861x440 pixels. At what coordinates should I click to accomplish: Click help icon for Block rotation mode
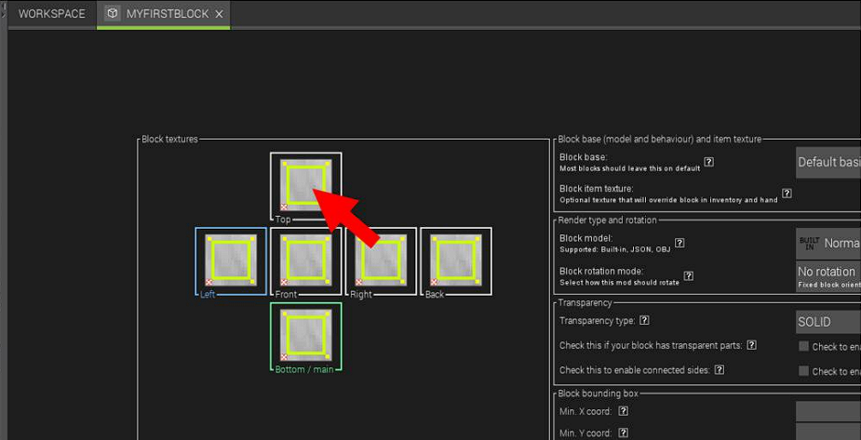tap(689, 275)
